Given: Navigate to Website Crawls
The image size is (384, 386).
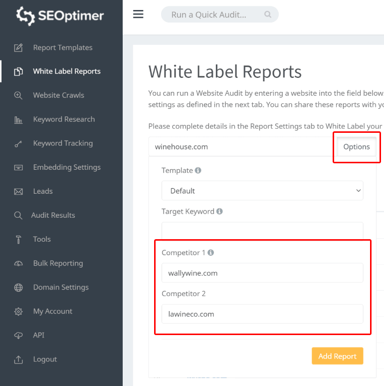Looking at the screenshot, I should (58, 95).
